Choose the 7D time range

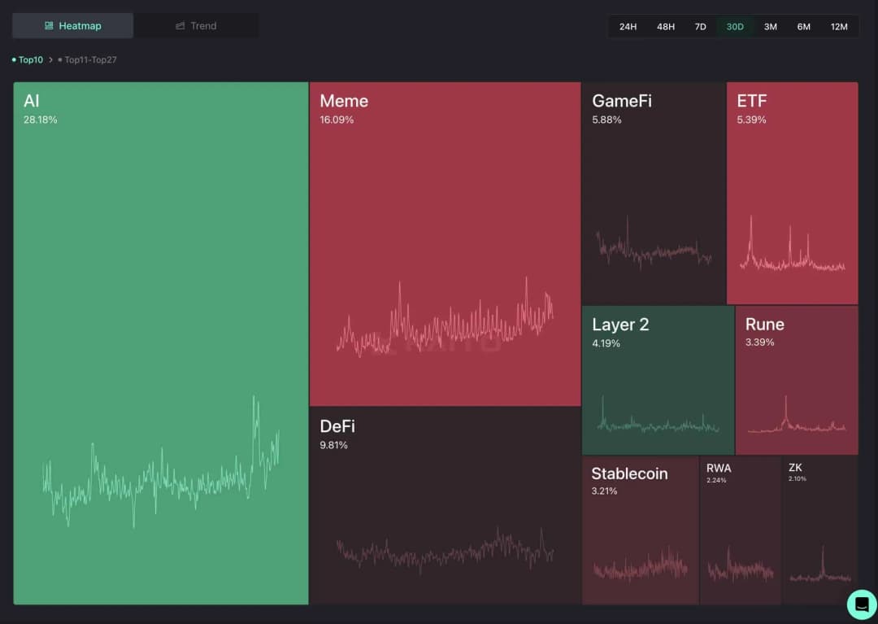click(x=700, y=27)
